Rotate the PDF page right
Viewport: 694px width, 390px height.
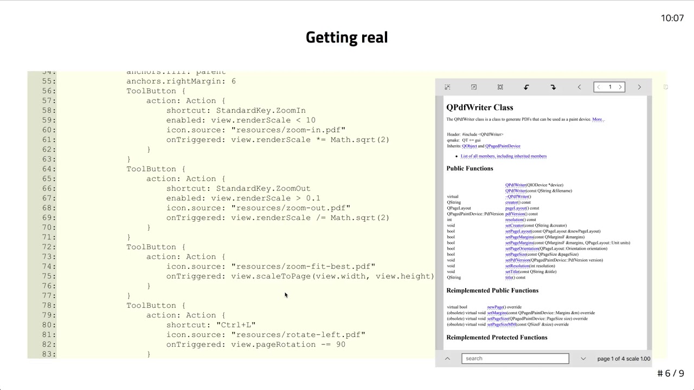pos(553,87)
